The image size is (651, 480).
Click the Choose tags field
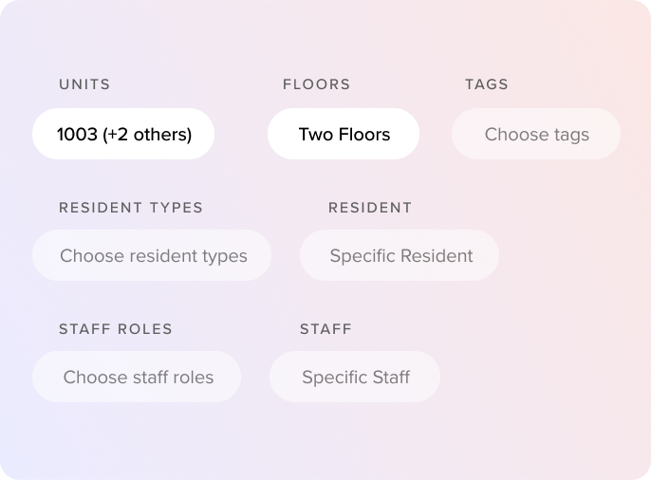[x=536, y=134]
